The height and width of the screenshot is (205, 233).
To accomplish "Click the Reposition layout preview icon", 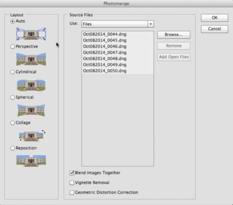I will point(31,161).
